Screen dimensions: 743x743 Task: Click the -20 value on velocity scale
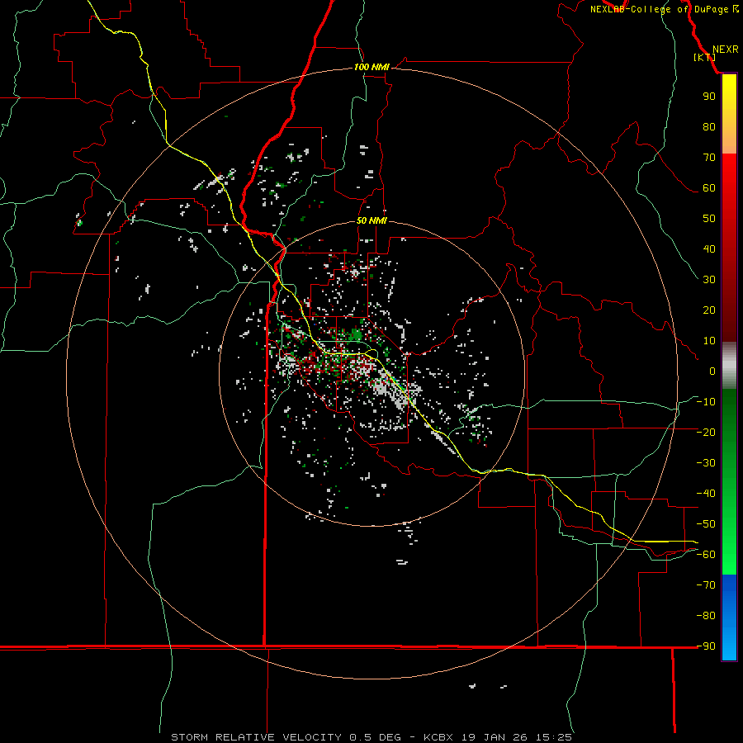pos(706,433)
